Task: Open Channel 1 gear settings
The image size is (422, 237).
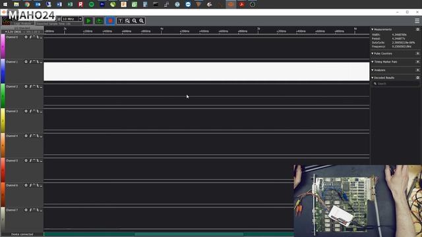Action: [x=26, y=62]
